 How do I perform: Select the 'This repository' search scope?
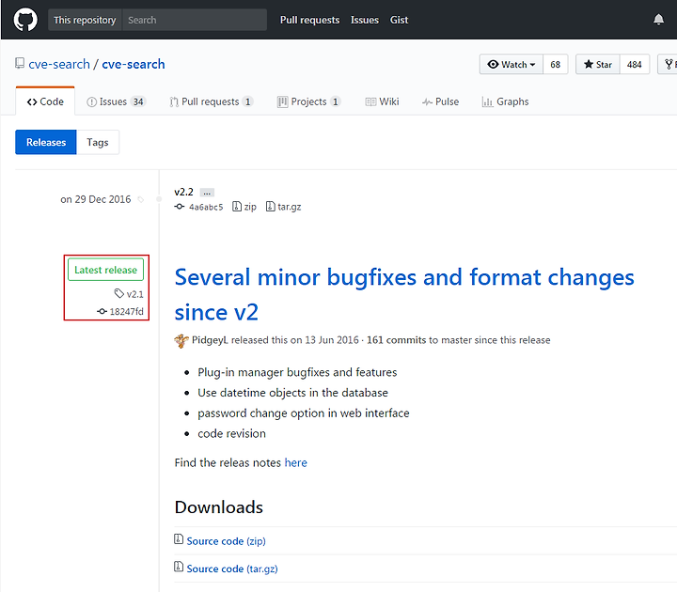click(85, 20)
